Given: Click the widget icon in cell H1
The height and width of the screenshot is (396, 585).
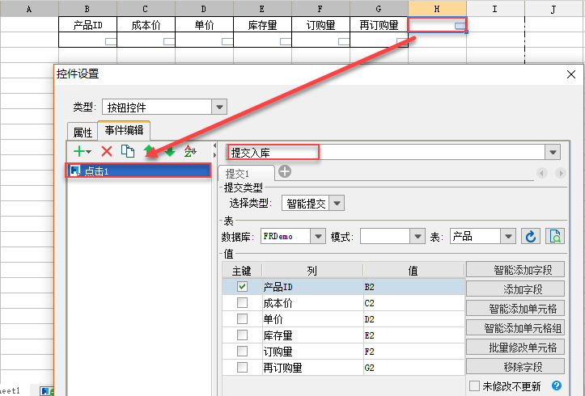Looking at the screenshot, I should click(x=460, y=26).
